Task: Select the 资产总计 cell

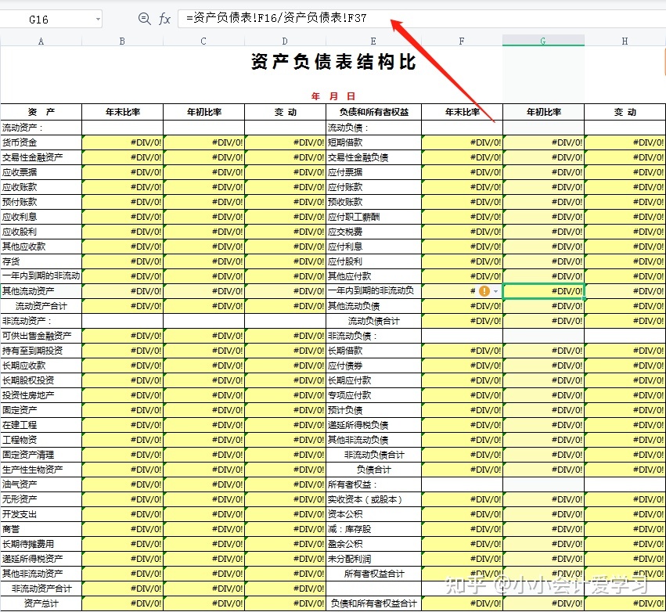Action: pyautogui.click(x=41, y=603)
